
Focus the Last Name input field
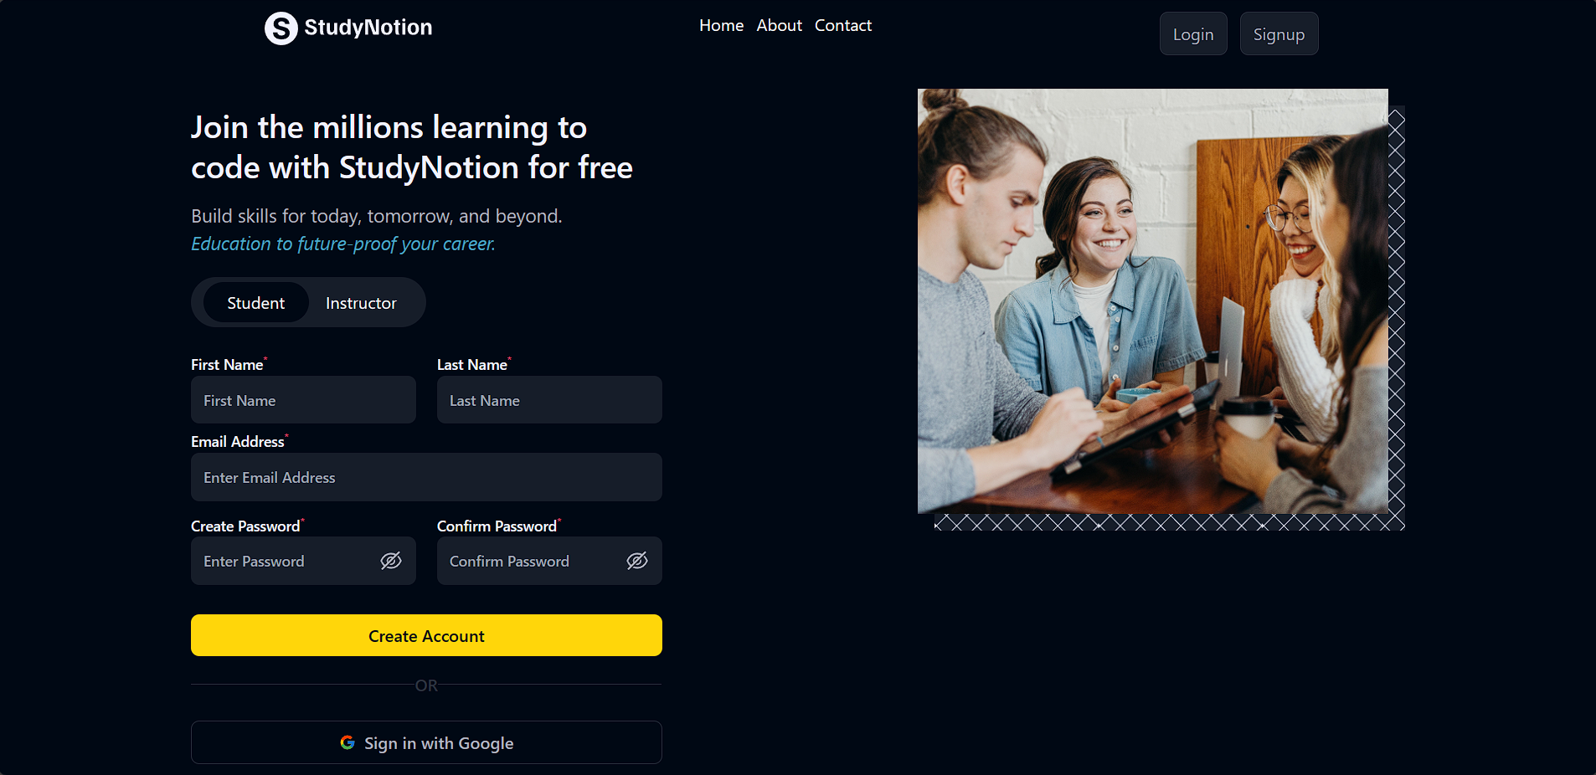[549, 400]
